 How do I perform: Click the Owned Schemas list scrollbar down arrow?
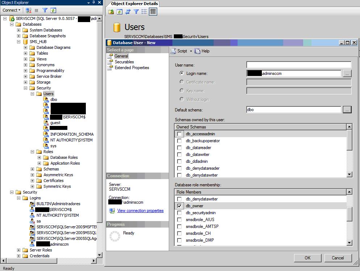(x=349, y=174)
